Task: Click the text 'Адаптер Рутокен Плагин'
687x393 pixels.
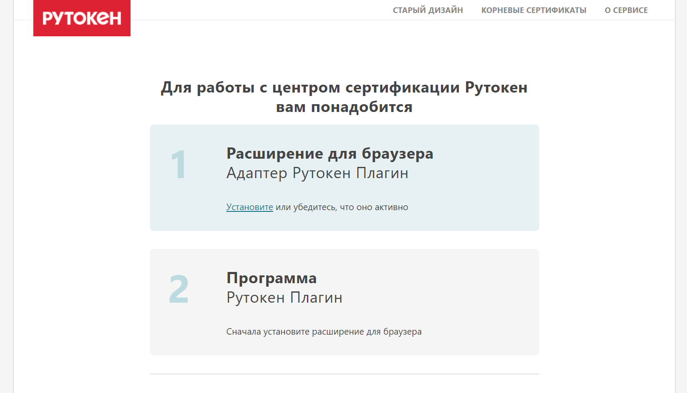Action: coord(317,173)
